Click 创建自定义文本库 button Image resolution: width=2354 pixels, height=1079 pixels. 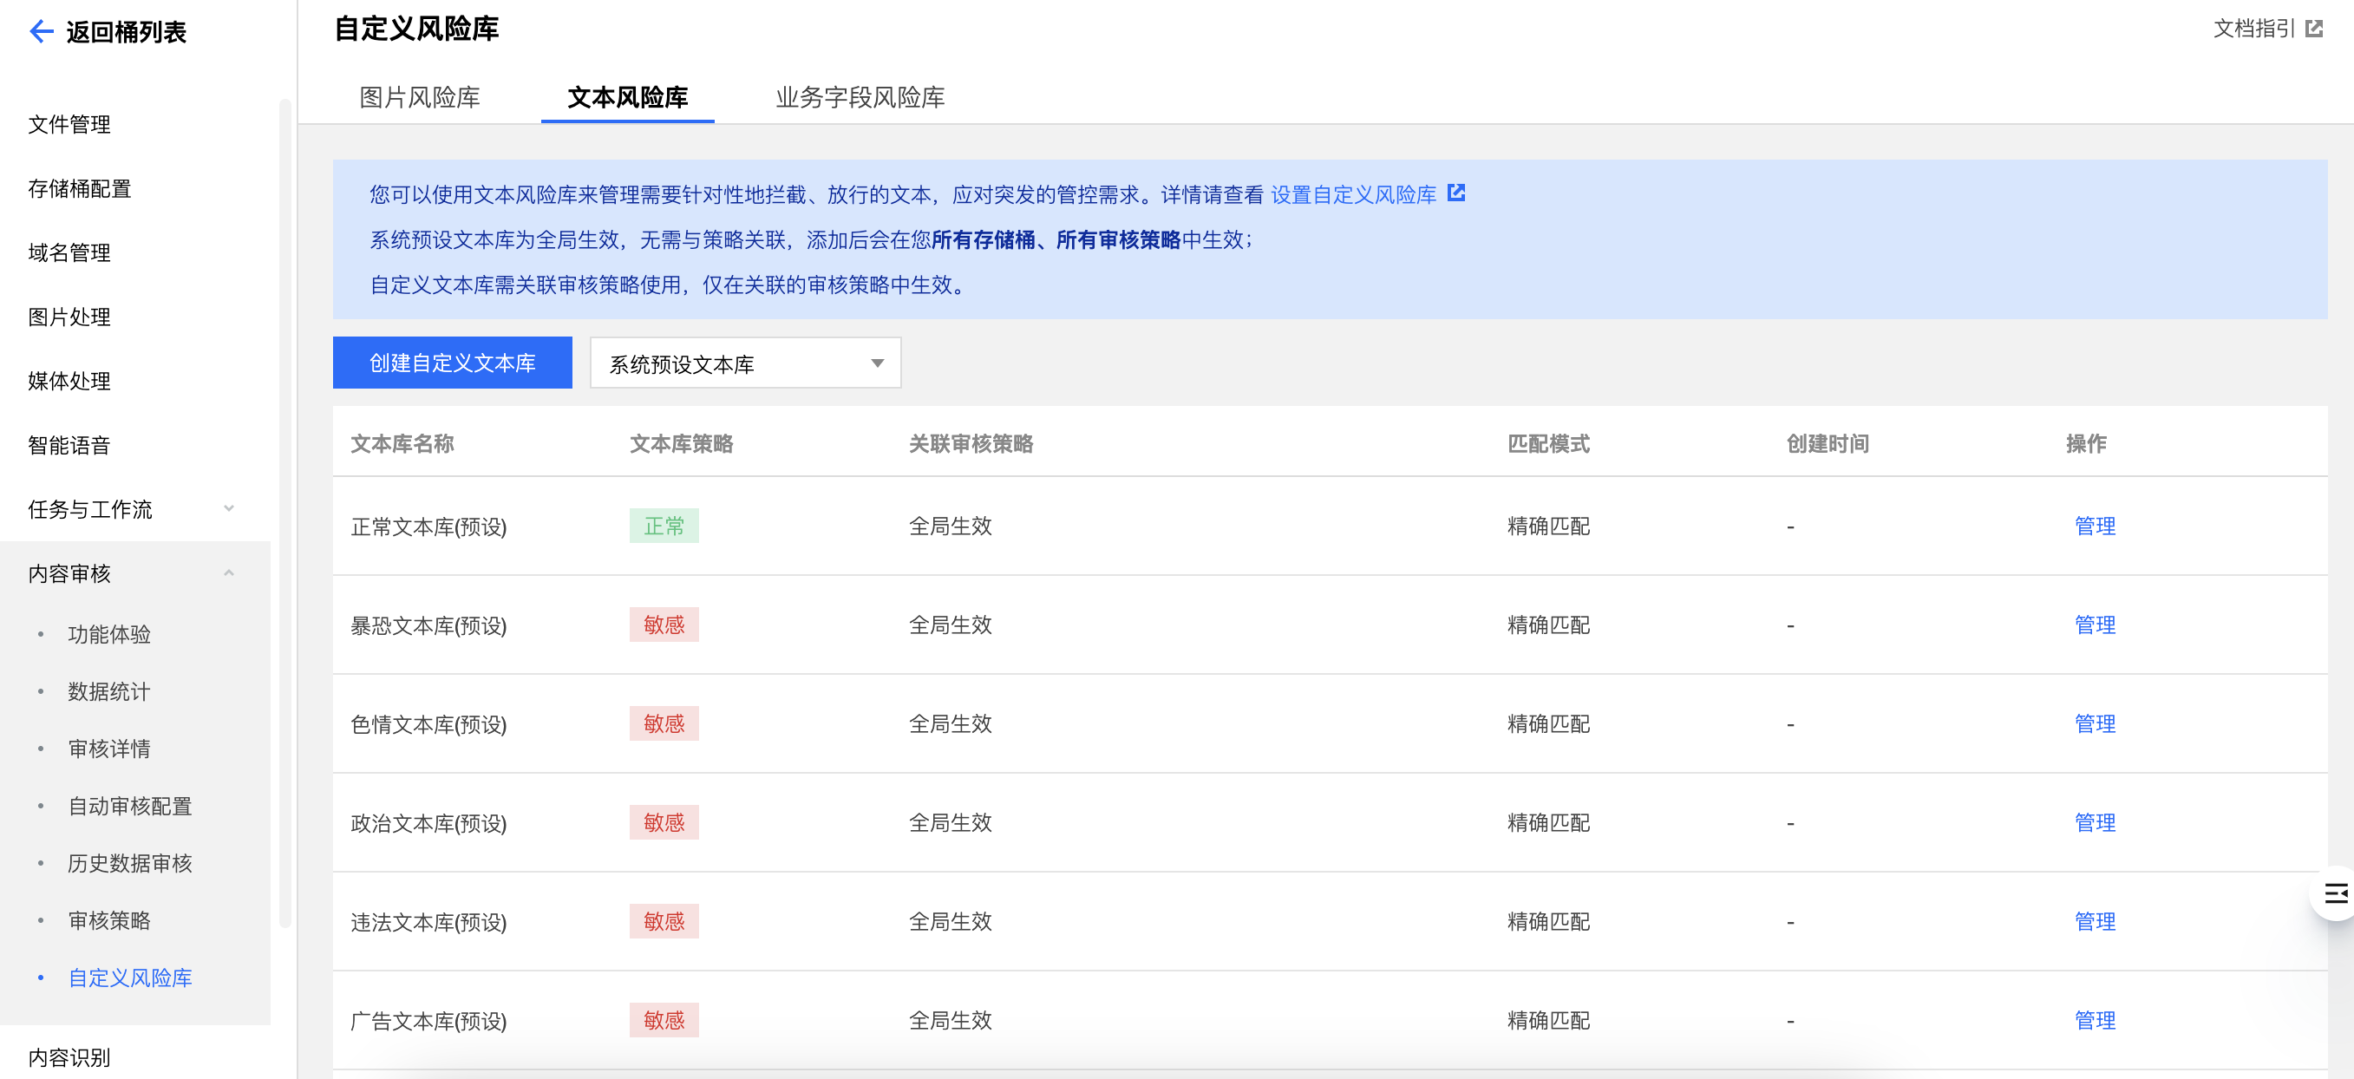click(x=451, y=363)
